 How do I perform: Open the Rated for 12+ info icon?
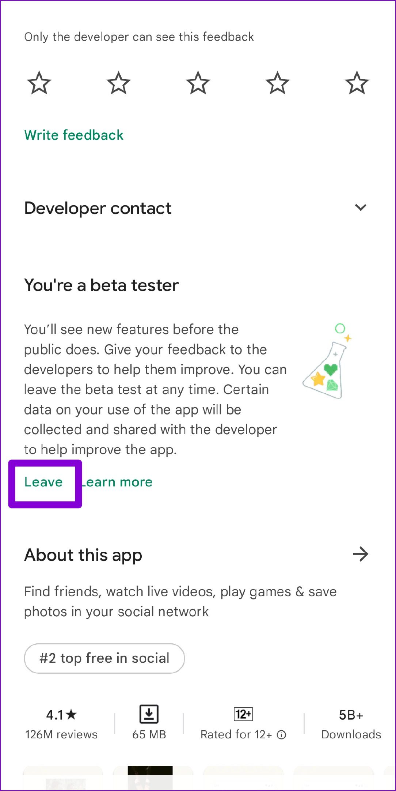pyautogui.click(x=281, y=735)
